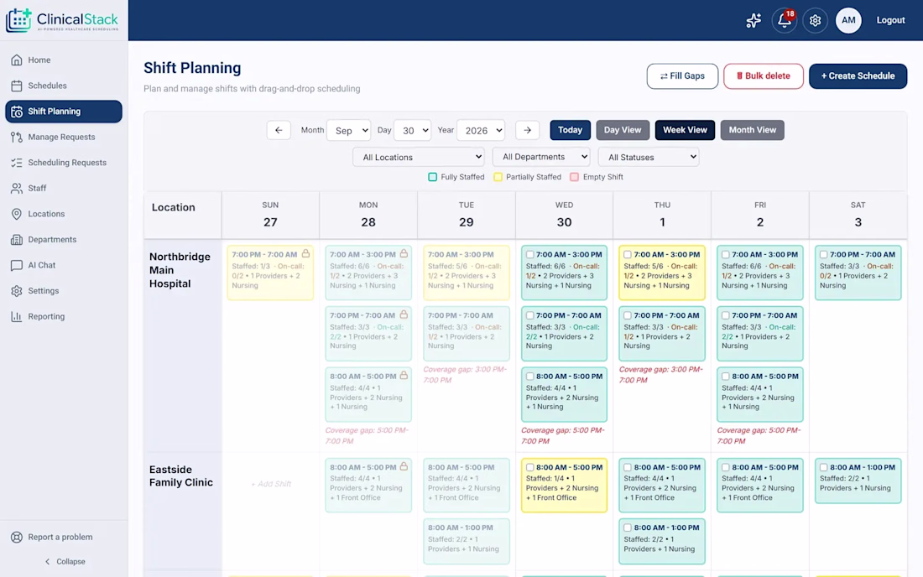Image resolution: width=923 pixels, height=577 pixels.
Task: Click the Bulk delete button
Action: (764, 76)
